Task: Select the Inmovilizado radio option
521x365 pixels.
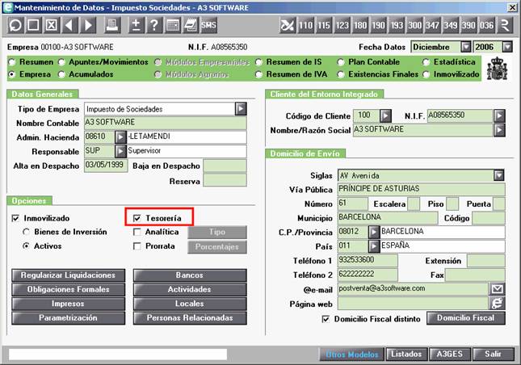Action: [426, 74]
